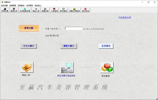Select the 商品入库 toolbar icon

pos(36,10)
